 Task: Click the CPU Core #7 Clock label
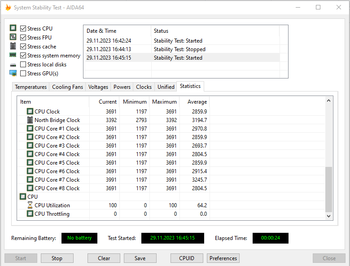(x=57, y=179)
